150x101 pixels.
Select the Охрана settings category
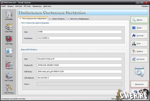pos(139,51)
